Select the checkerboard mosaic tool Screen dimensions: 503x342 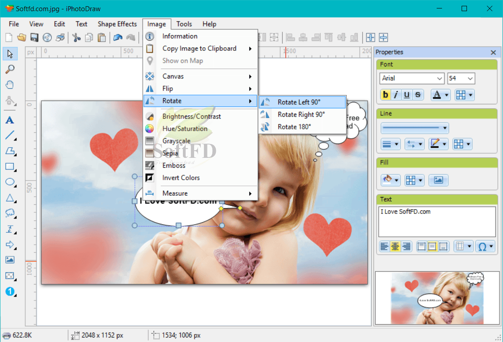pyautogui.click(x=10, y=276)
